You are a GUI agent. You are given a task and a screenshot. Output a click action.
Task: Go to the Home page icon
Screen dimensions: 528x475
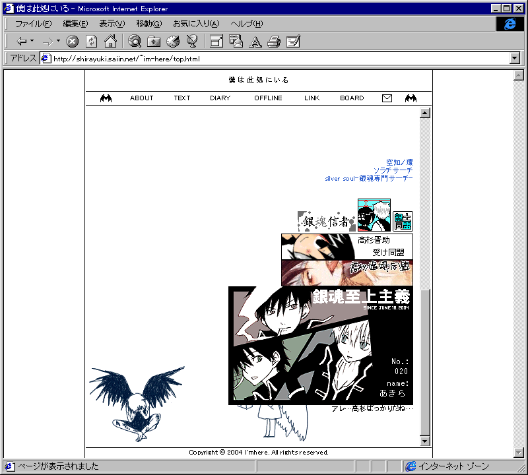[110, 42]
